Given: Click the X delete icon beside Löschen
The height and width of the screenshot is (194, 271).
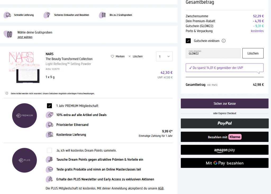Looking at the screenshot, I should [x=129, y=56].
